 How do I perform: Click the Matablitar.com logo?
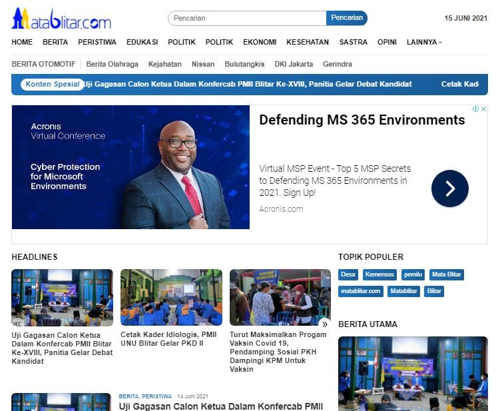[x=61, y=19]
